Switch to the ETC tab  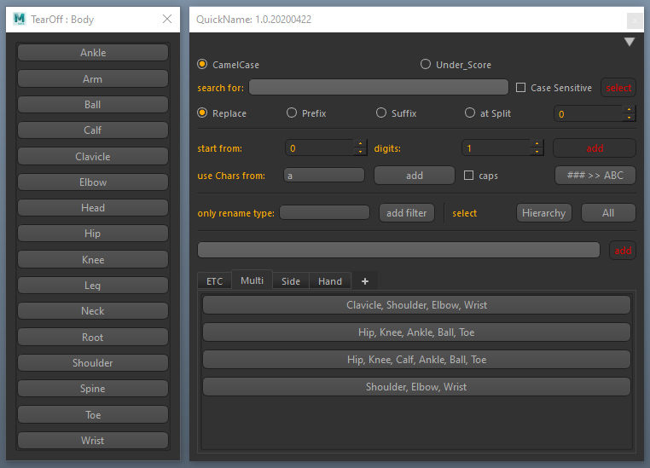pos(214,281)
